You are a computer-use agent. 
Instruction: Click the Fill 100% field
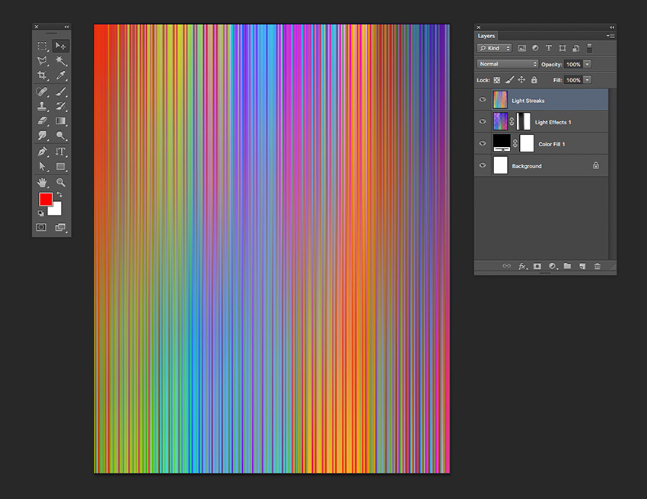(574, 80)
